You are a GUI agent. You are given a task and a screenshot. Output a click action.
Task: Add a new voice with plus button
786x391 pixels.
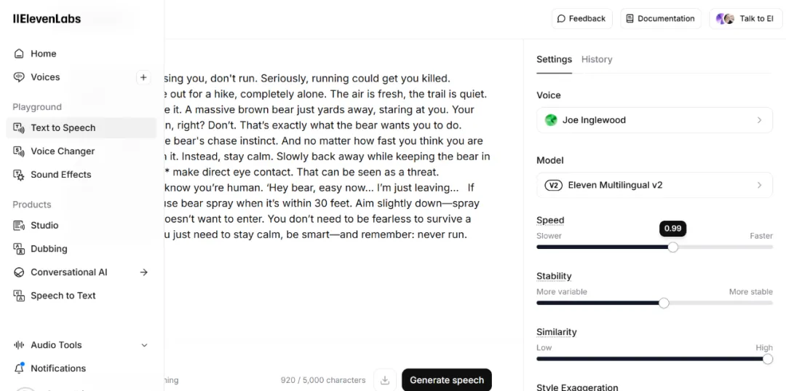[143, 77]
